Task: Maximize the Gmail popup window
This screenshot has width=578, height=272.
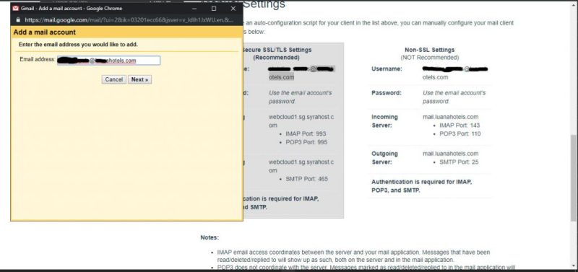Action: (214, 9)
